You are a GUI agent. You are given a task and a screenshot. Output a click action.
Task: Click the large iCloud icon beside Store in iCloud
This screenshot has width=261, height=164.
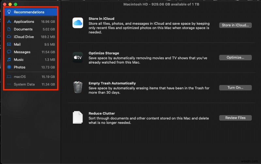78,23
